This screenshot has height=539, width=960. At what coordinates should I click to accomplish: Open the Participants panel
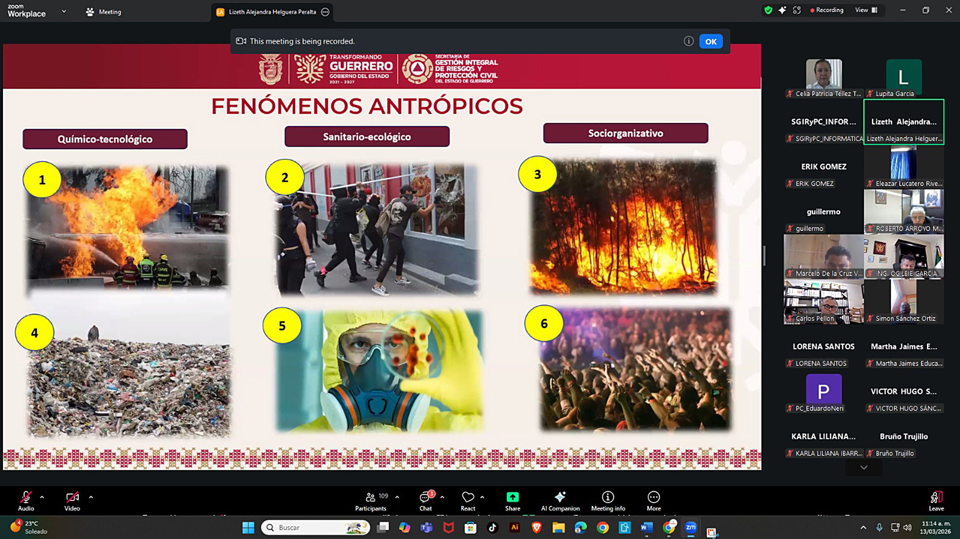tap(371, 500)
